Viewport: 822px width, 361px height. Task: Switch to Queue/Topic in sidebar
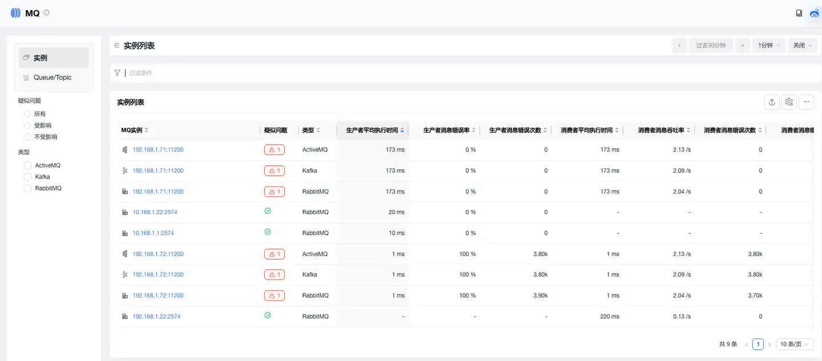click(x=53, y=78)
